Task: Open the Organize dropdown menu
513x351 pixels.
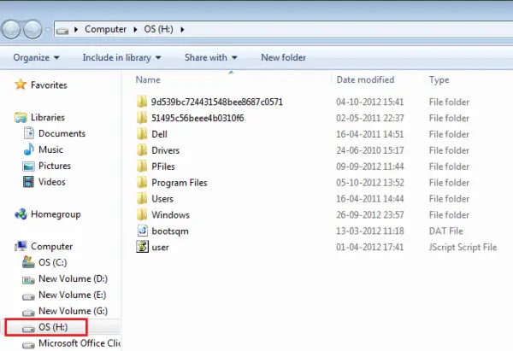Action: click(x=36, y=57)
